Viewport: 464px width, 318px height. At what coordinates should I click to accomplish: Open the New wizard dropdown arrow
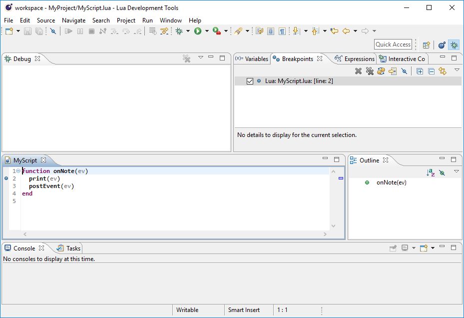coord(18,31)
